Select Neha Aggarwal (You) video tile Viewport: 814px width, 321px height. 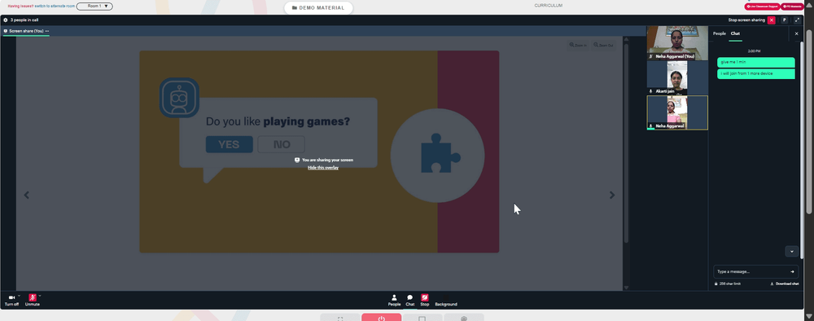[x=677, y=43]
